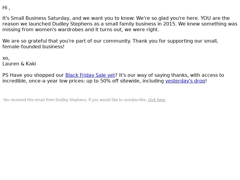Click 'You received this email' footer text

click(x=24, y=100)
